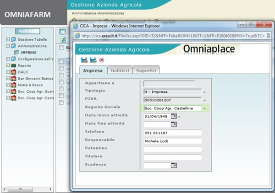
Task: Open calendar picker for Data inizio attività
Action: pos(174,116)
